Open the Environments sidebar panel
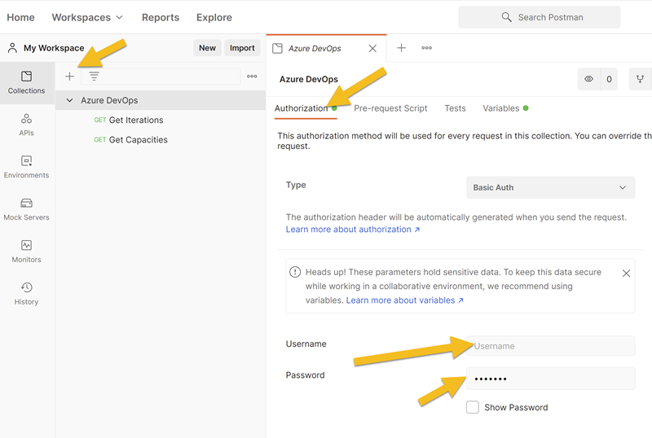This screenshot has width=652, height=438. coord(26,167)
